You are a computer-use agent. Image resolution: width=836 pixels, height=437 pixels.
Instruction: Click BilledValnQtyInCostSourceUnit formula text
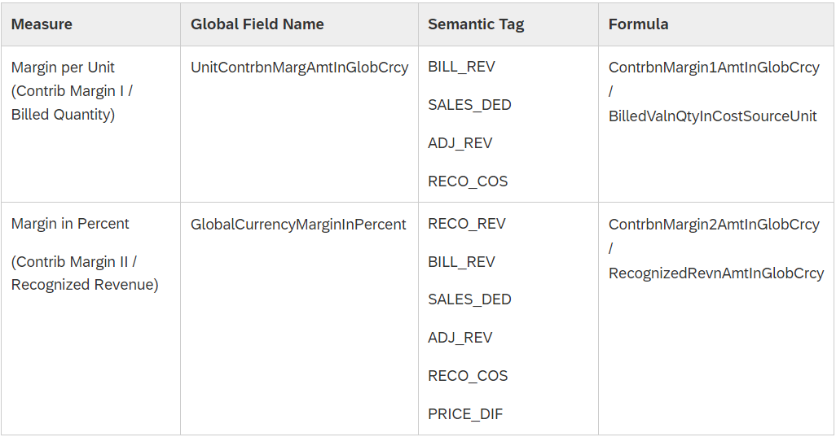712,116
